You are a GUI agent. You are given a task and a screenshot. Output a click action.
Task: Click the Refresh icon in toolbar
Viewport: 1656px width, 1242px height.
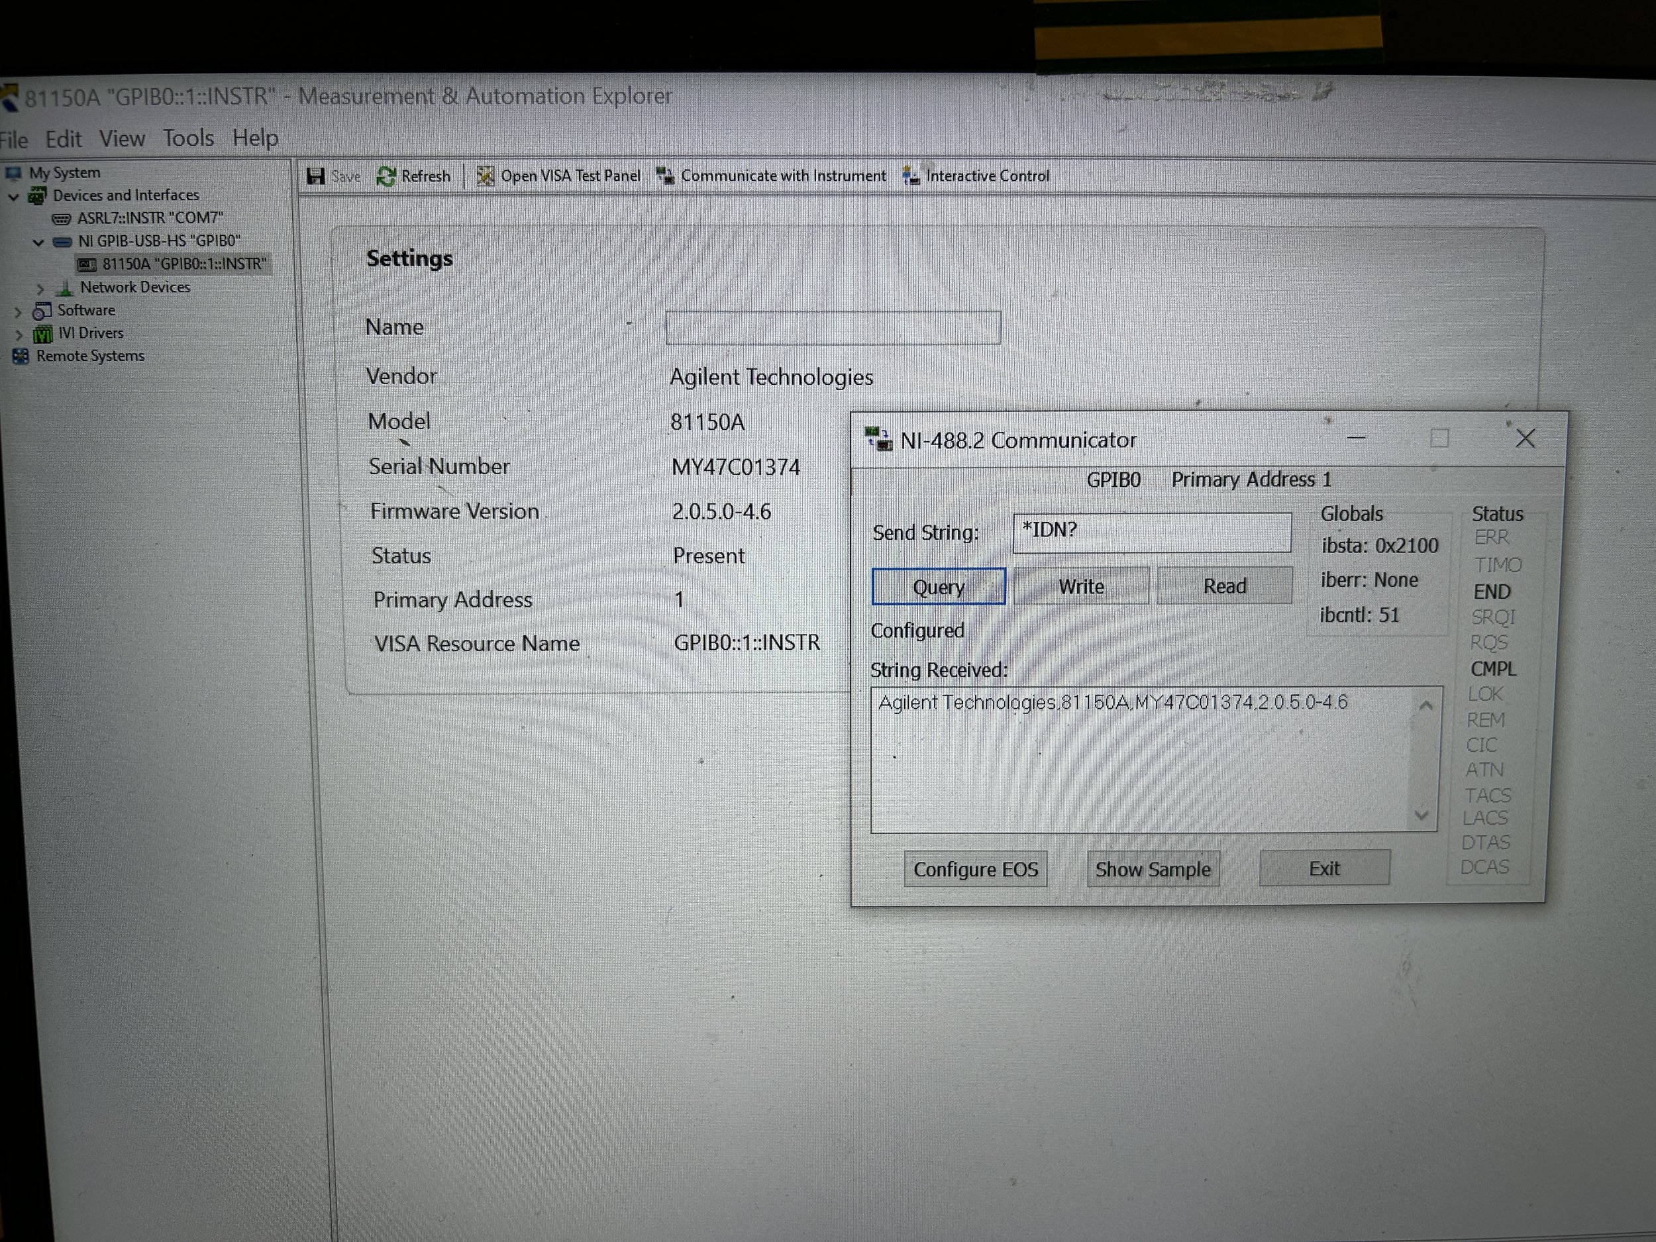coord(386,177)
